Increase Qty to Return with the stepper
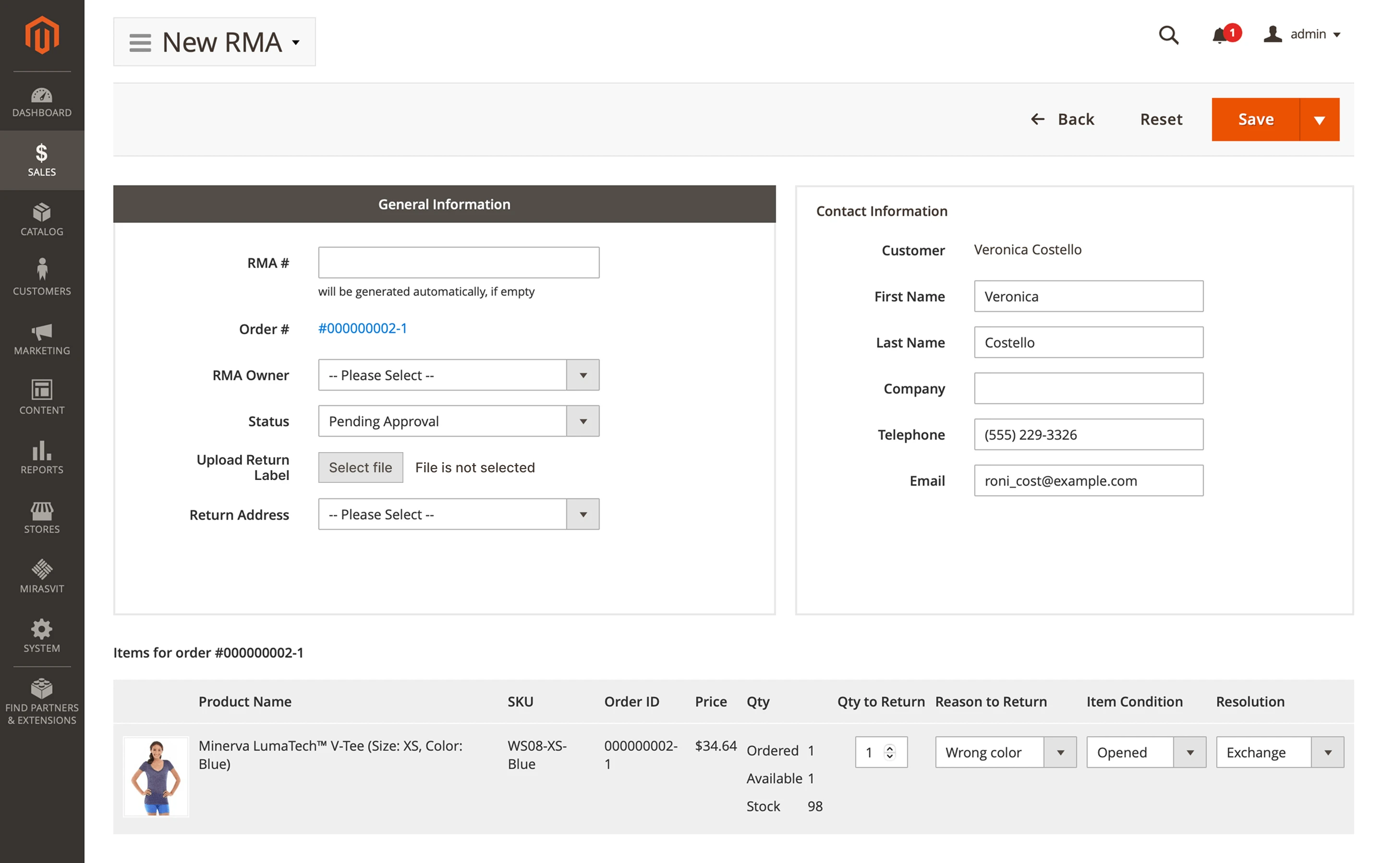1382x863 pixels. click(x=889, y=748)
